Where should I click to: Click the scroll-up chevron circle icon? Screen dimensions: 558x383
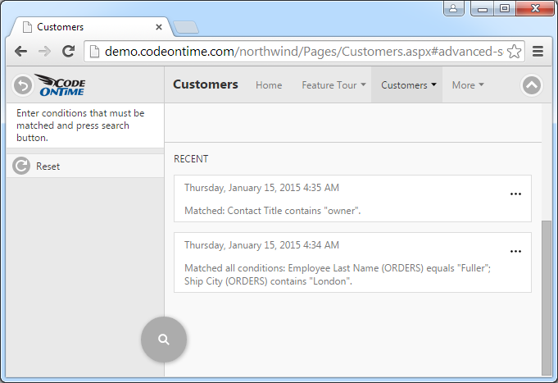(x=532, y=84)
